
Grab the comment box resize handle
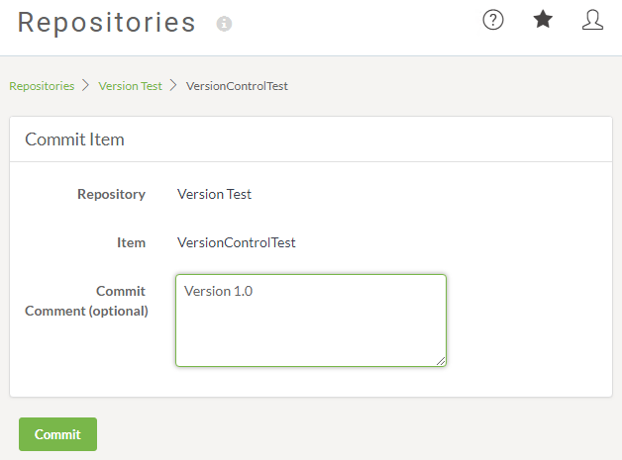pos(441,361)
